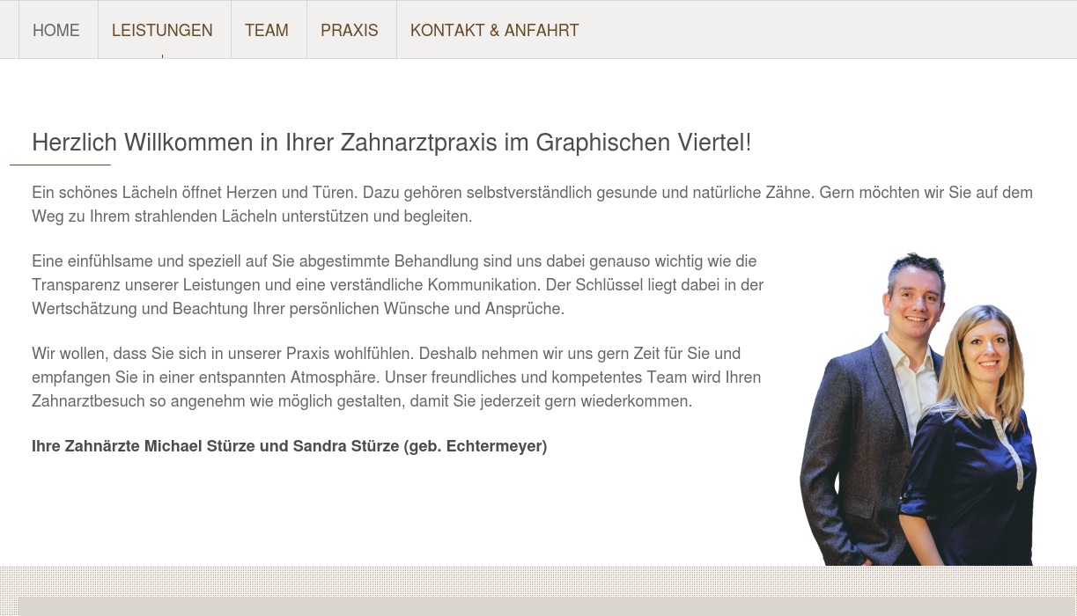This screenshot has width=1077, height=616.
Task: Open KONTAKT & ANFAHRT page
Action: click(x=494, y=30)
